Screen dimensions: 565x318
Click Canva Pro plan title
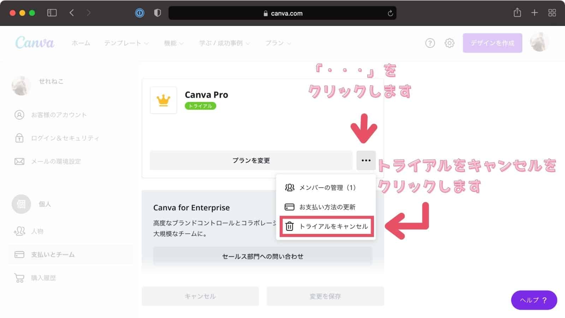(206, 95)
